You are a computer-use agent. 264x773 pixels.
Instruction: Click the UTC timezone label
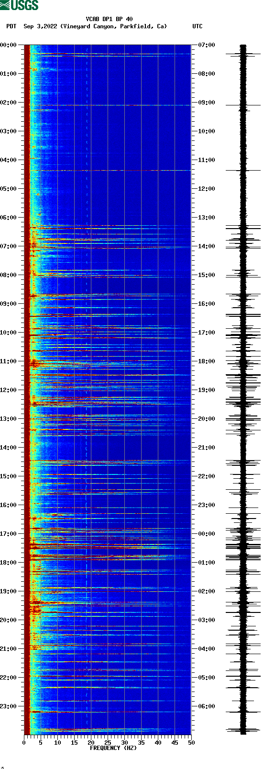coord(198,26)
